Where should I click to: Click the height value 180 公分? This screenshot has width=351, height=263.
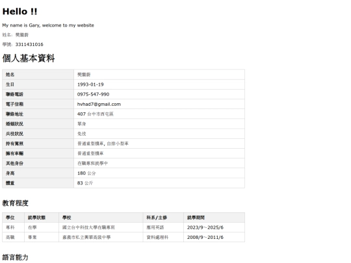click(x=86, y=173)
